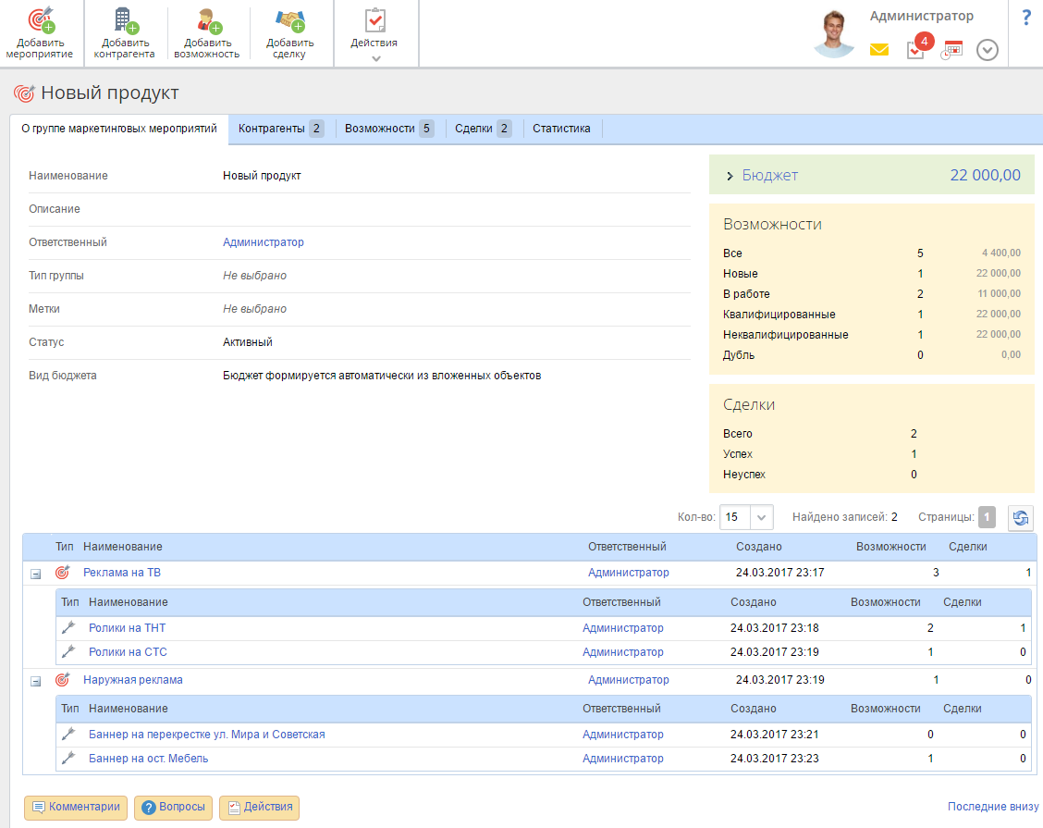The image size is (1043, 828).
Task: Click the Add Counterparty (Добавить контрагента) icon
Action: [x=124, y=20]
